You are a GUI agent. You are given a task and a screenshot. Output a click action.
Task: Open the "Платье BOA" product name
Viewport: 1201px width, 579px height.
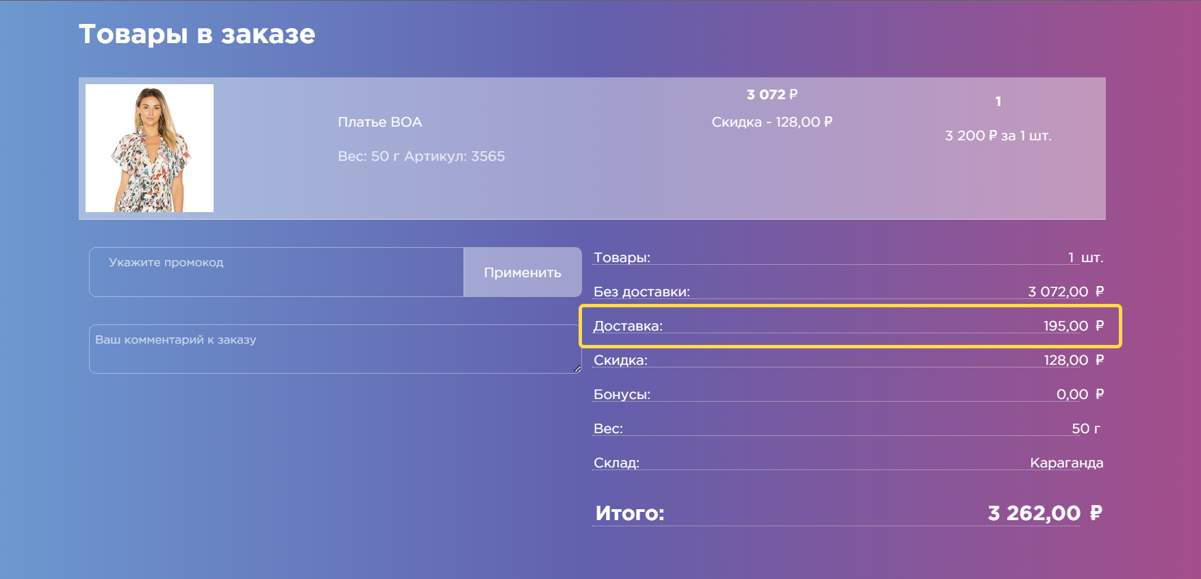click(379, 123)
